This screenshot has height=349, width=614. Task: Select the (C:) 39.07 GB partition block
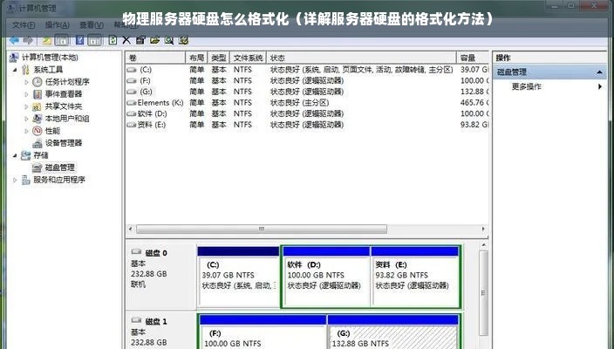238,277
